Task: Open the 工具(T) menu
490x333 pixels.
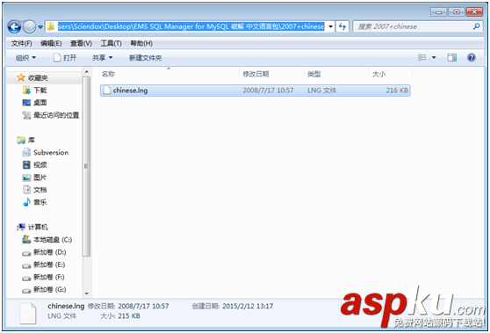Action: point(111,43)
